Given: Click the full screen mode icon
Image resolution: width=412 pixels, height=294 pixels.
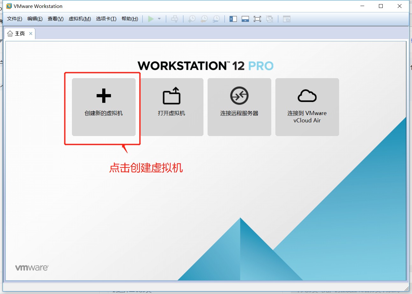Looking at the screenshot, I should point(257,19).
